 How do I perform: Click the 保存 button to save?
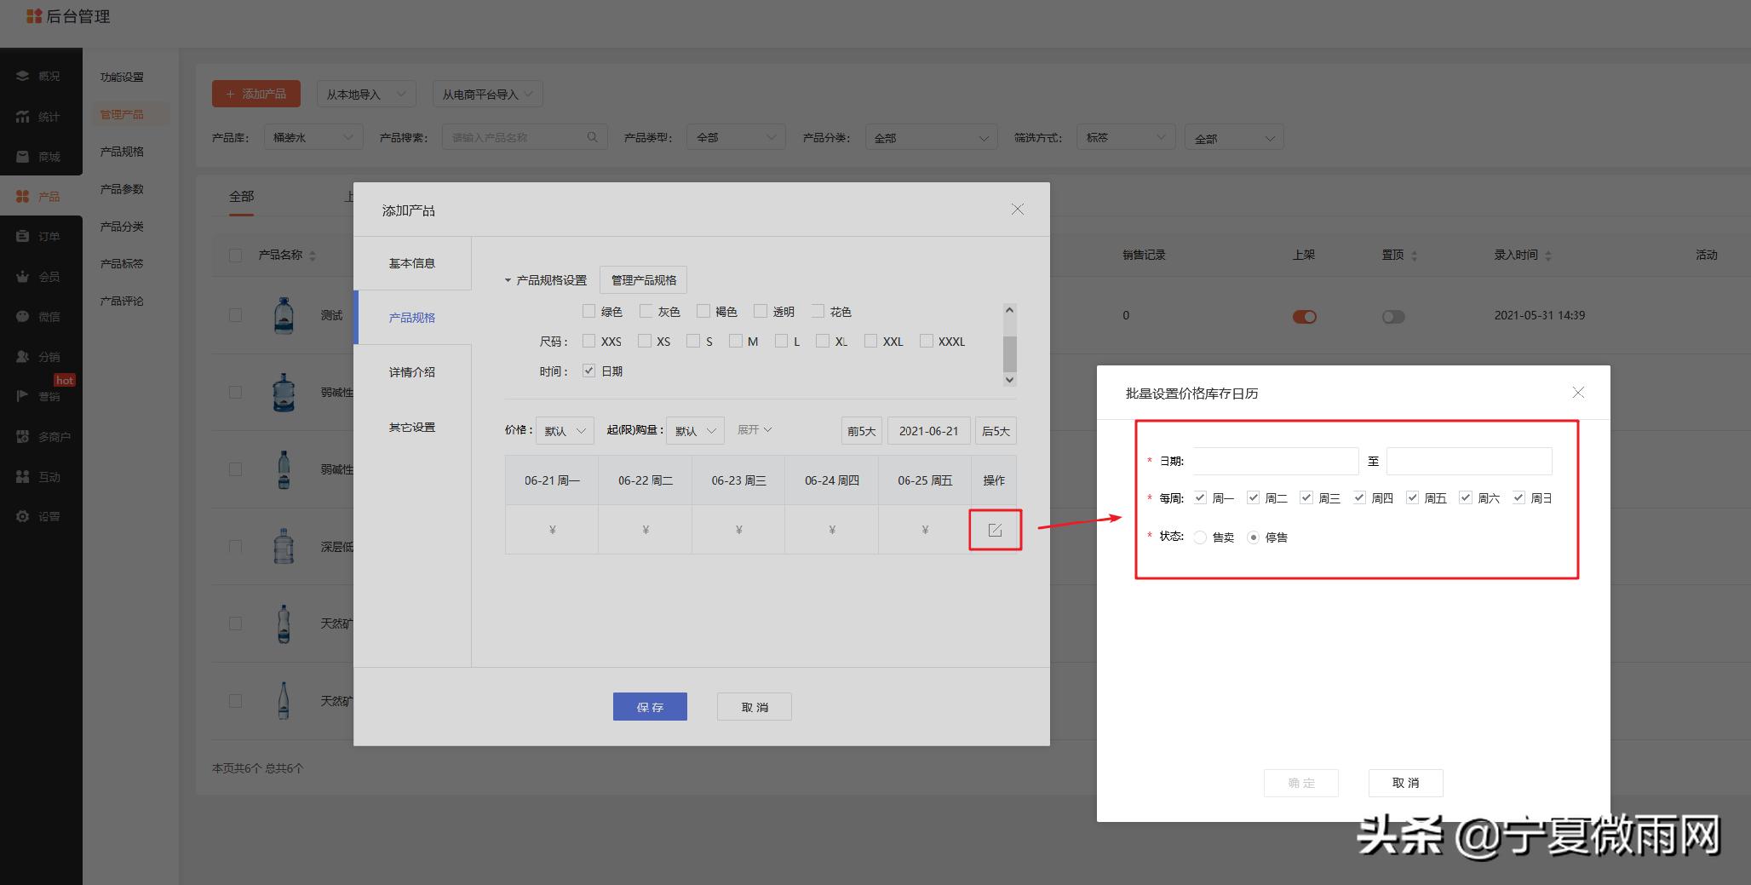(x=649, y=706)
